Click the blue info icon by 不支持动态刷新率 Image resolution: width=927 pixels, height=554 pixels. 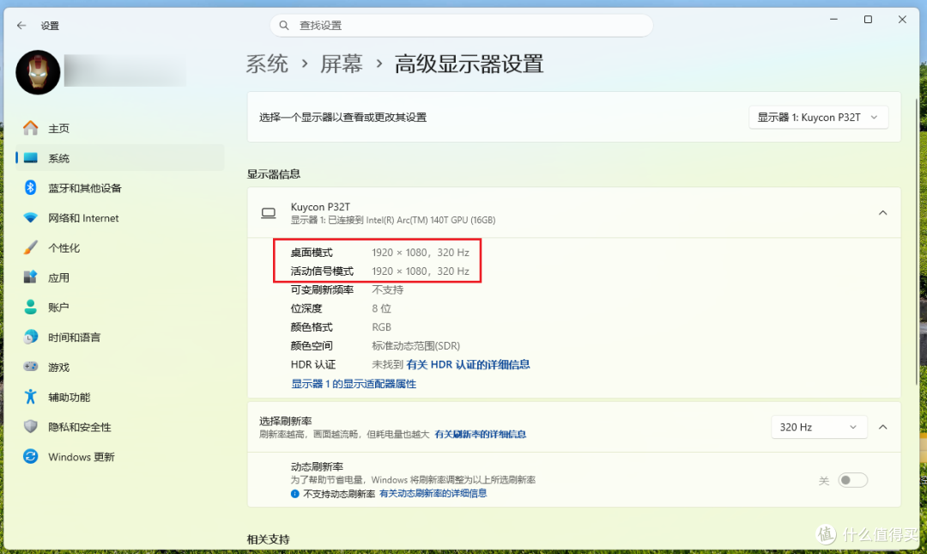pyautogui.click(x=295, y=494)
